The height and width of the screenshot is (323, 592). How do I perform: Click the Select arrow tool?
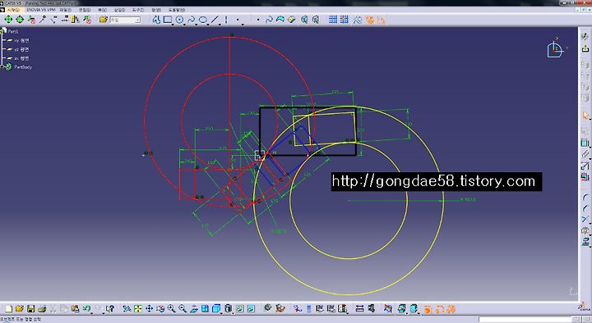pos(585,116)
